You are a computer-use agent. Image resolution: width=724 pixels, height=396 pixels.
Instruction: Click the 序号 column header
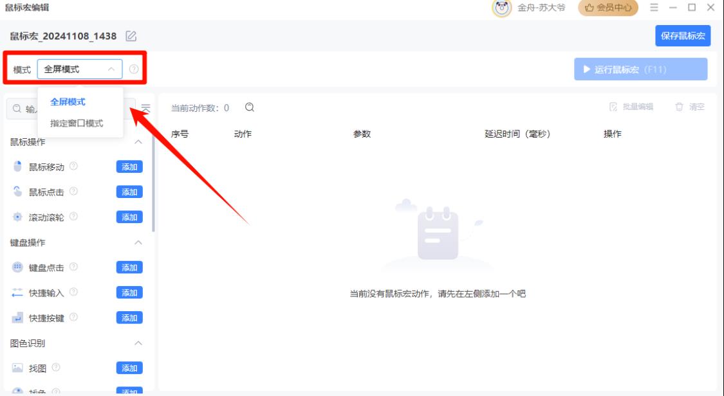[x=180, y=134]
